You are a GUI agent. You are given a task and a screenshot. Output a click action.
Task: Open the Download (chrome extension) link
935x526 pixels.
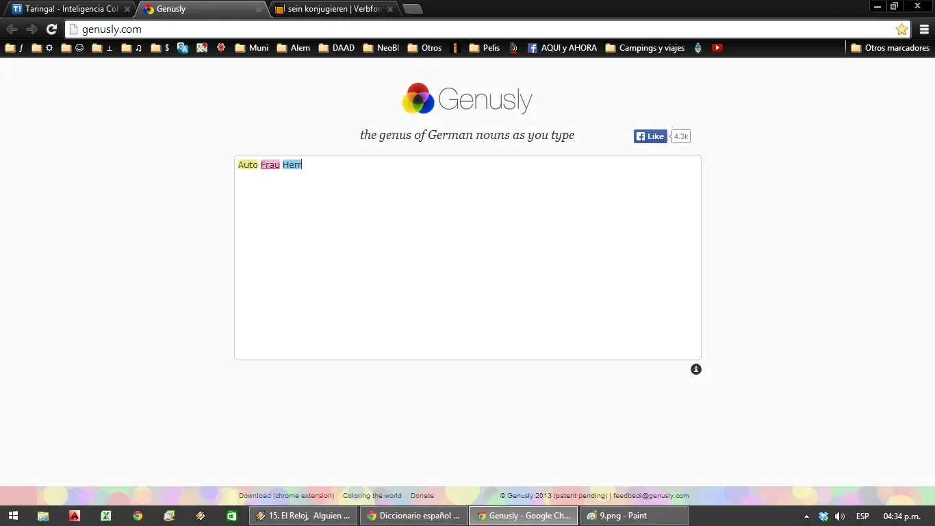[x=287, y=496]
